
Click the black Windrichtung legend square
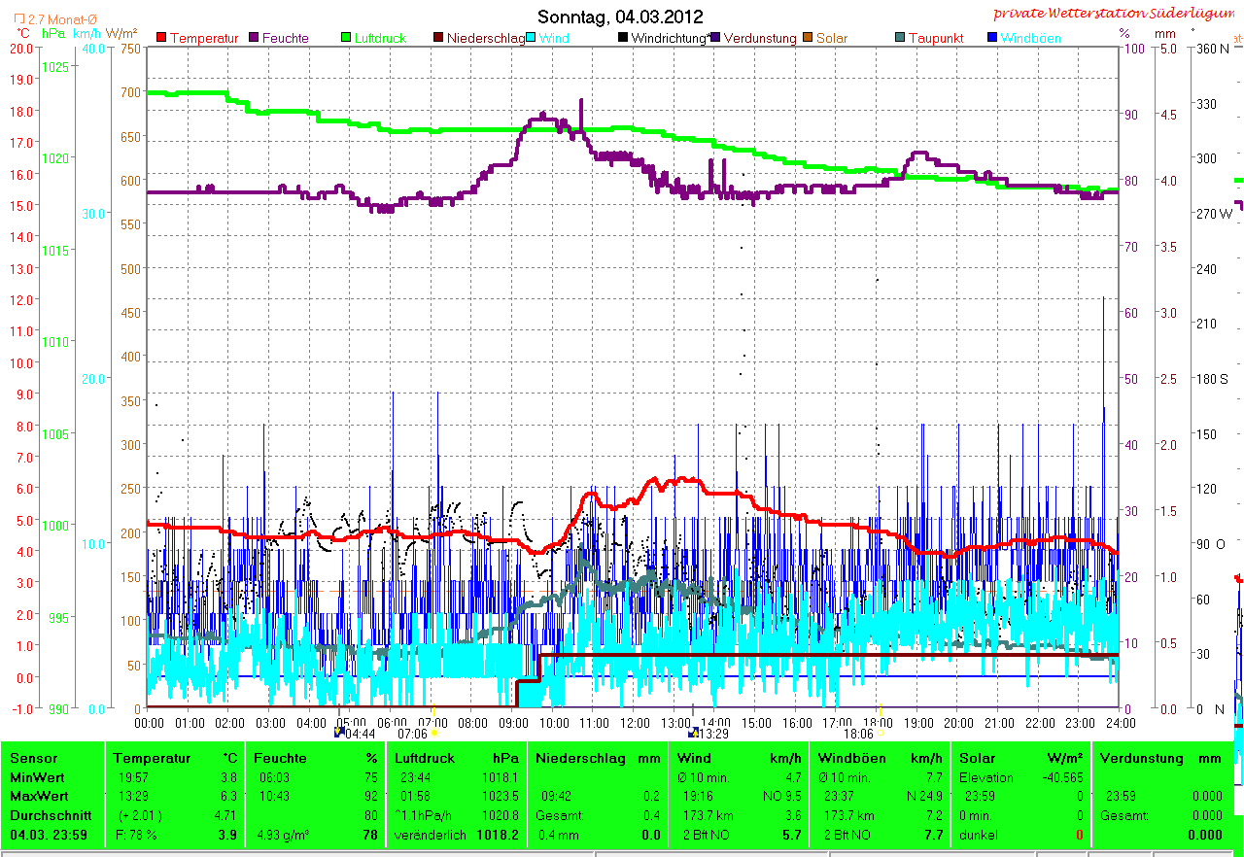pos(623,38)
